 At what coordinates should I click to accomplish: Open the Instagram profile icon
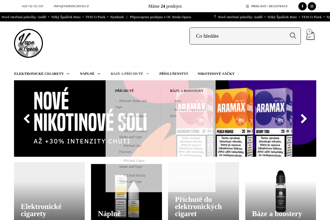pyautogui.click(x=312, y=6)
